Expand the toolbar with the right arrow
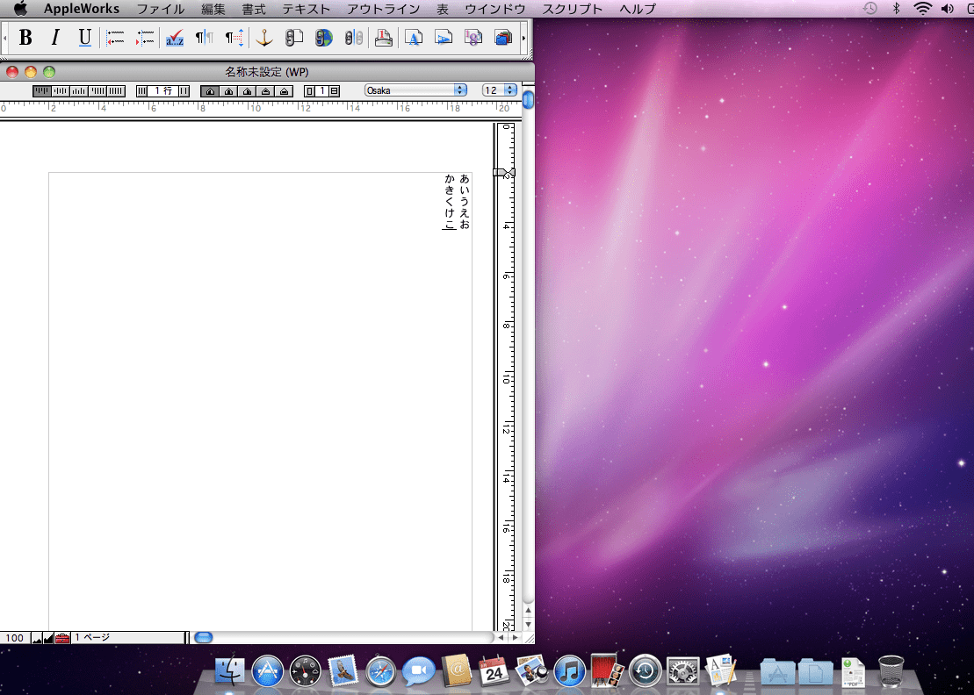Screen dimensions: 974x695 point(524,38)
